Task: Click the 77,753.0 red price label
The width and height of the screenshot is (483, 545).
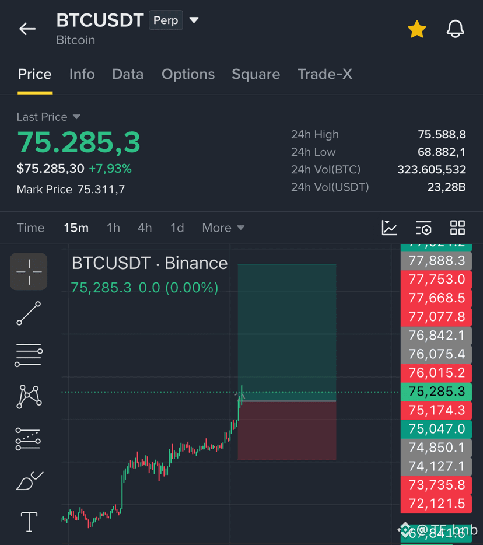Action: click(x=436, y=280)
